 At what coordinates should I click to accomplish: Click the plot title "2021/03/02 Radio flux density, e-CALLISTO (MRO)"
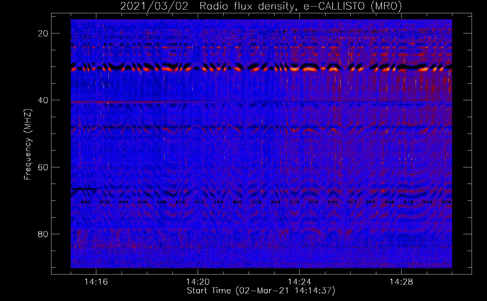tap(261, 6)
